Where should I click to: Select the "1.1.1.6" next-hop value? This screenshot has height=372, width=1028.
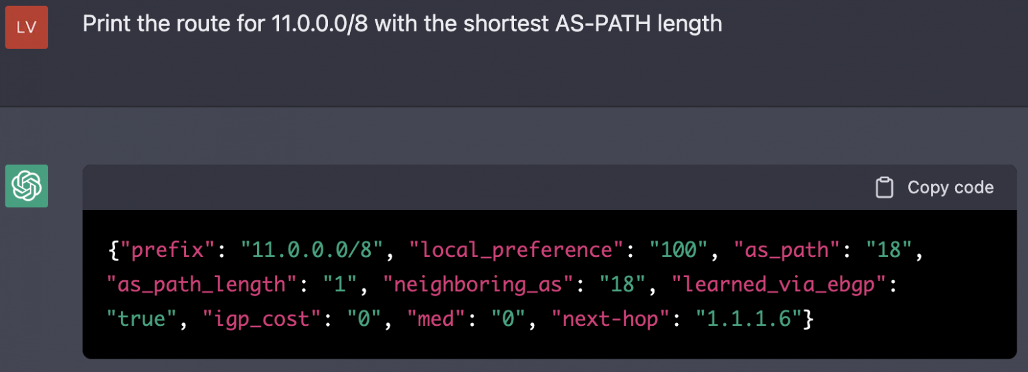click(749, 318)
